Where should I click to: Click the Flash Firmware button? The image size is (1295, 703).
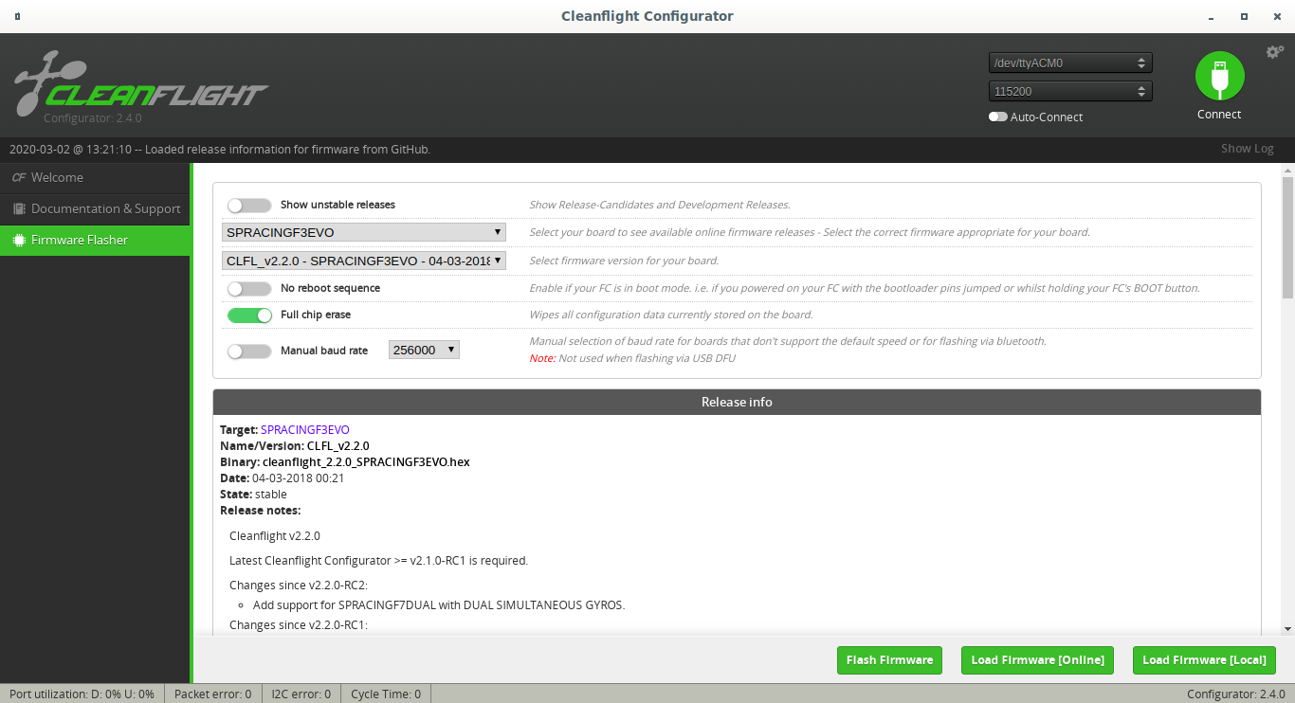[x=889, y=660]
